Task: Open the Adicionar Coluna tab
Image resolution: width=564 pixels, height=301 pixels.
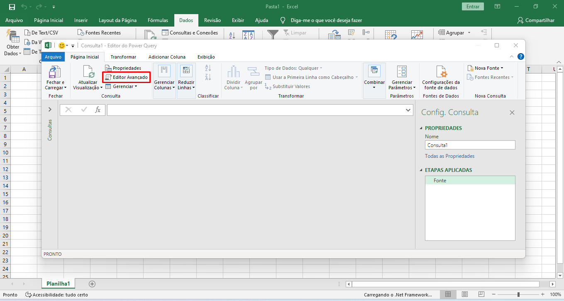Action: (x=167, y=57)
